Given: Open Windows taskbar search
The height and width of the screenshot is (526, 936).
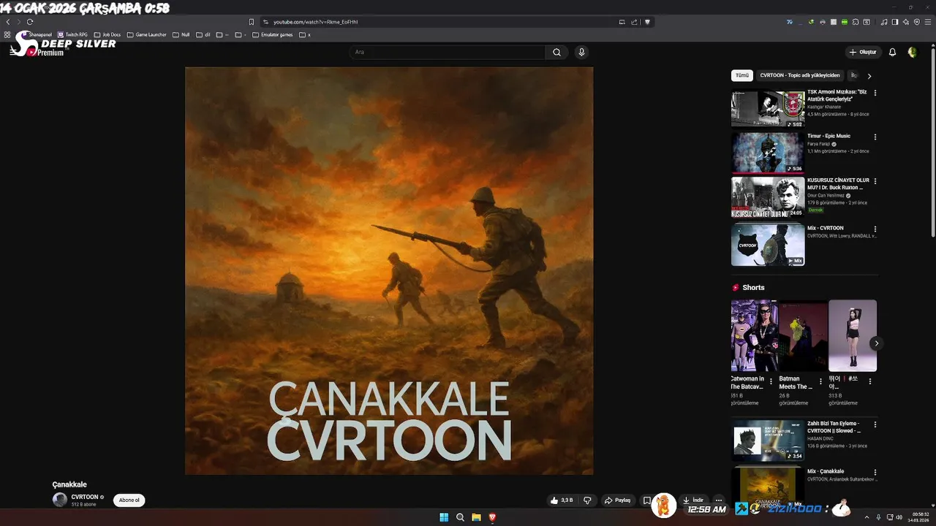Looking at the screenshot, I should pyautogui.click(x=460, y=517).
